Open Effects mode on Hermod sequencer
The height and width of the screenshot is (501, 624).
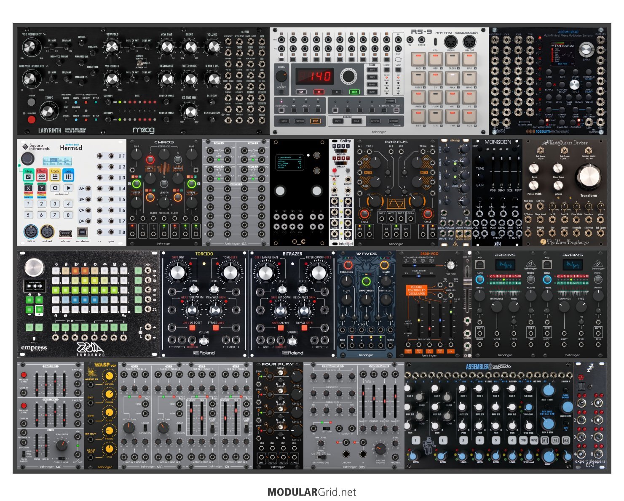pyautogui.click(x=42, y=175)
